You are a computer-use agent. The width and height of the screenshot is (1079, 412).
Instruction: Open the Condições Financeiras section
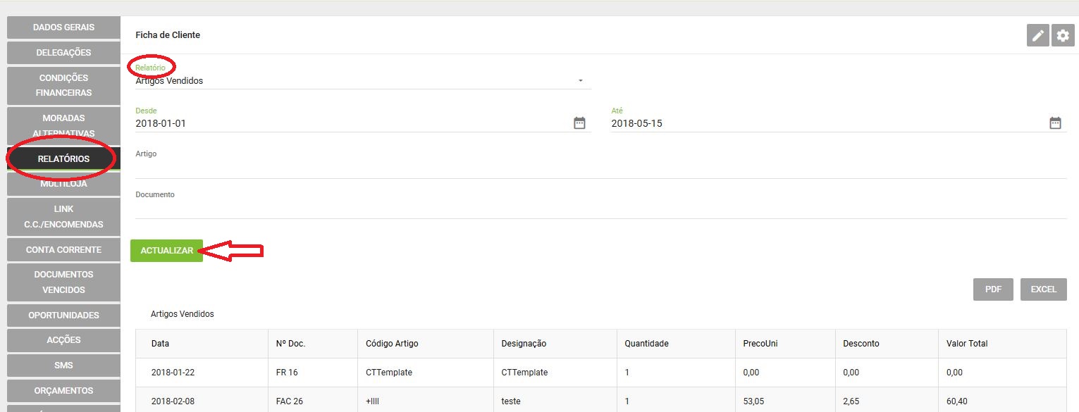tap(63, 85)
